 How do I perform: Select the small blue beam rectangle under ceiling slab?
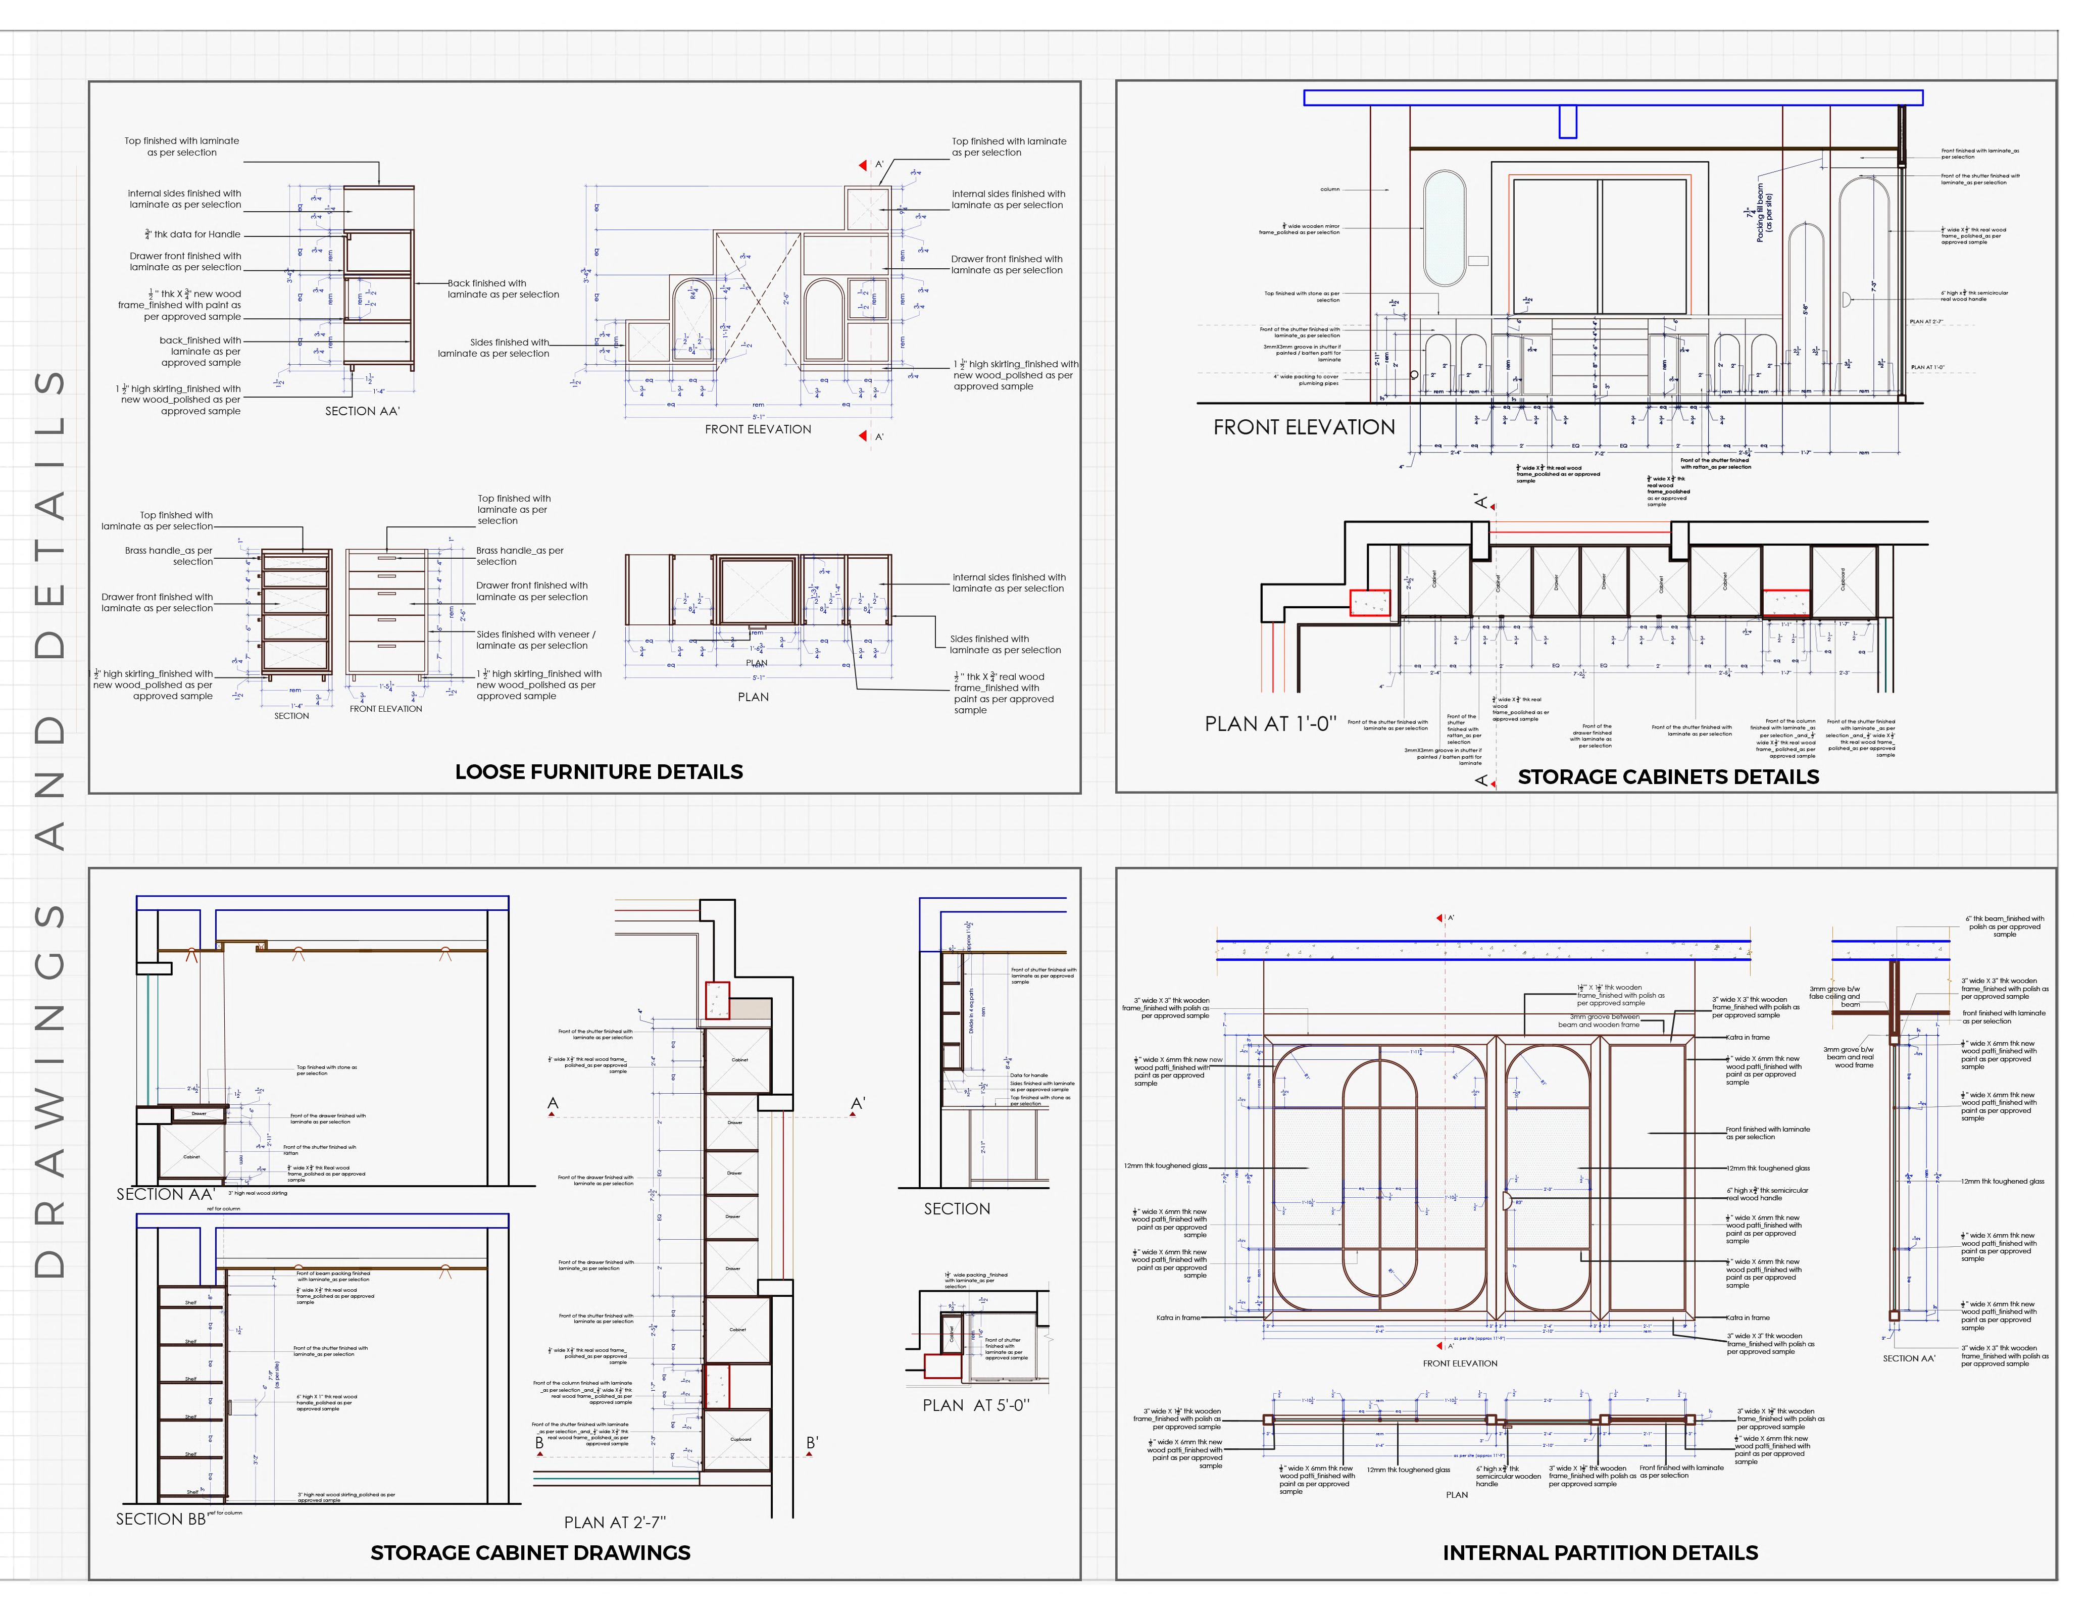1568,121
